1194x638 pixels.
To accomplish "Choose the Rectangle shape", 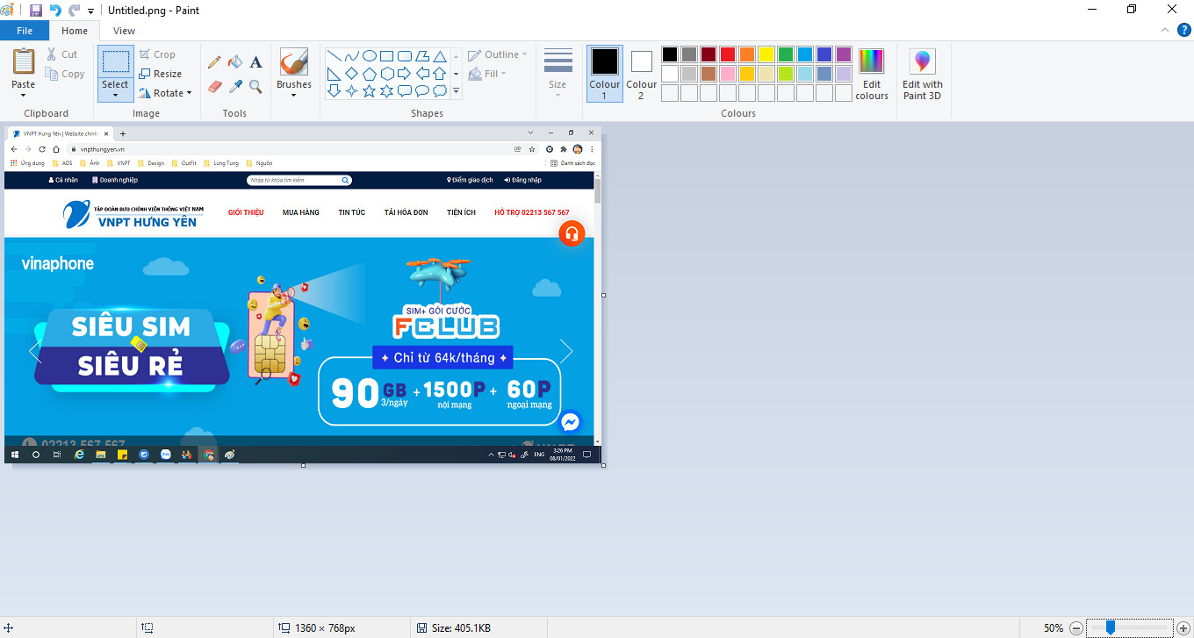I will click(387, 55).
